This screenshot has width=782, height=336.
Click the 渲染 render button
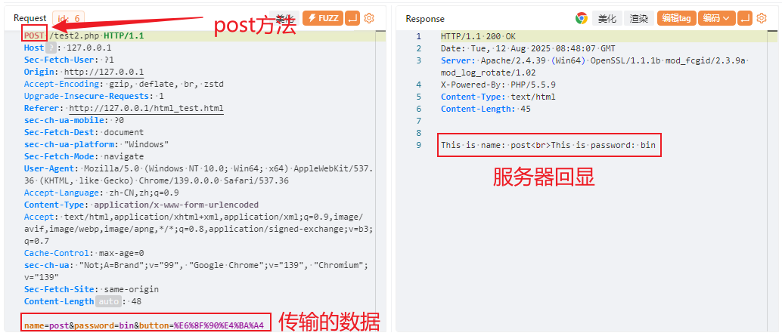click(638, 18)
